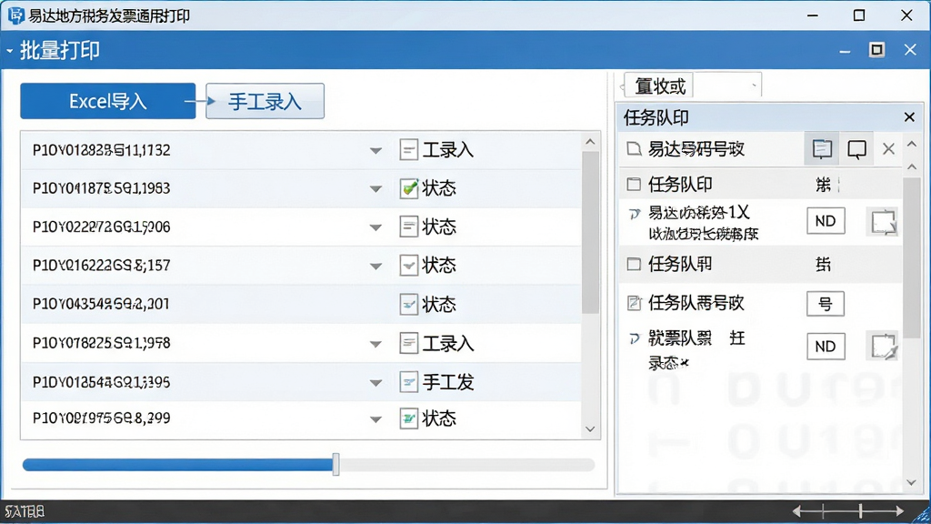Click comment bubble icon in task panel
Image resolution: width=931 pixels, height=524 pixels.
point(856,149)
